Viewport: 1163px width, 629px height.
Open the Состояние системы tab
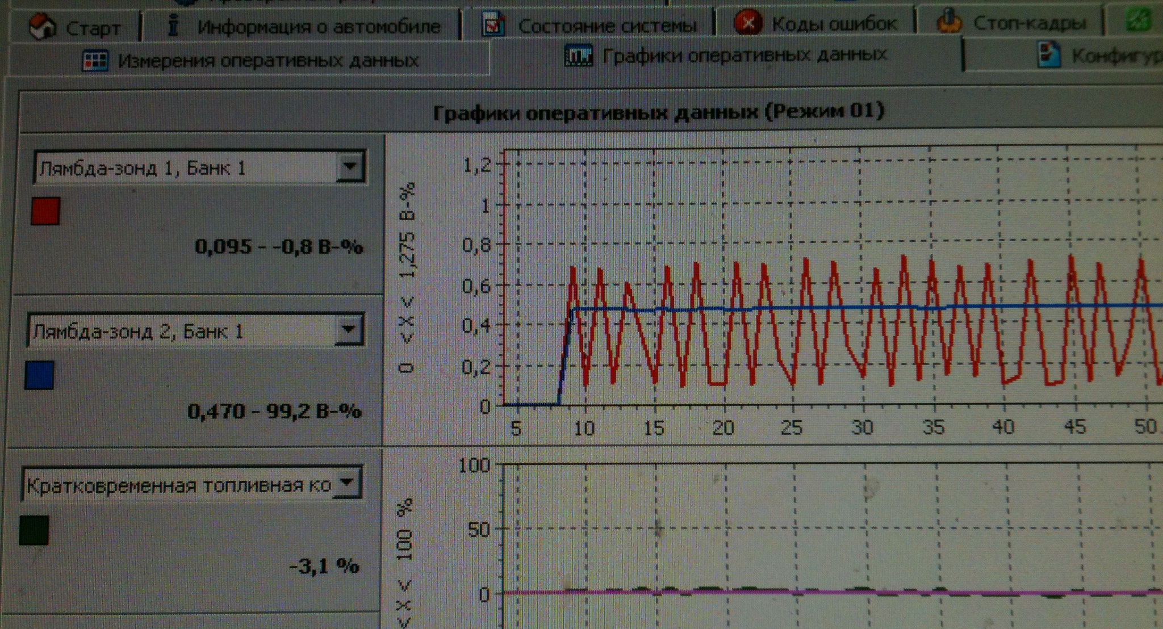click(606, 26)
